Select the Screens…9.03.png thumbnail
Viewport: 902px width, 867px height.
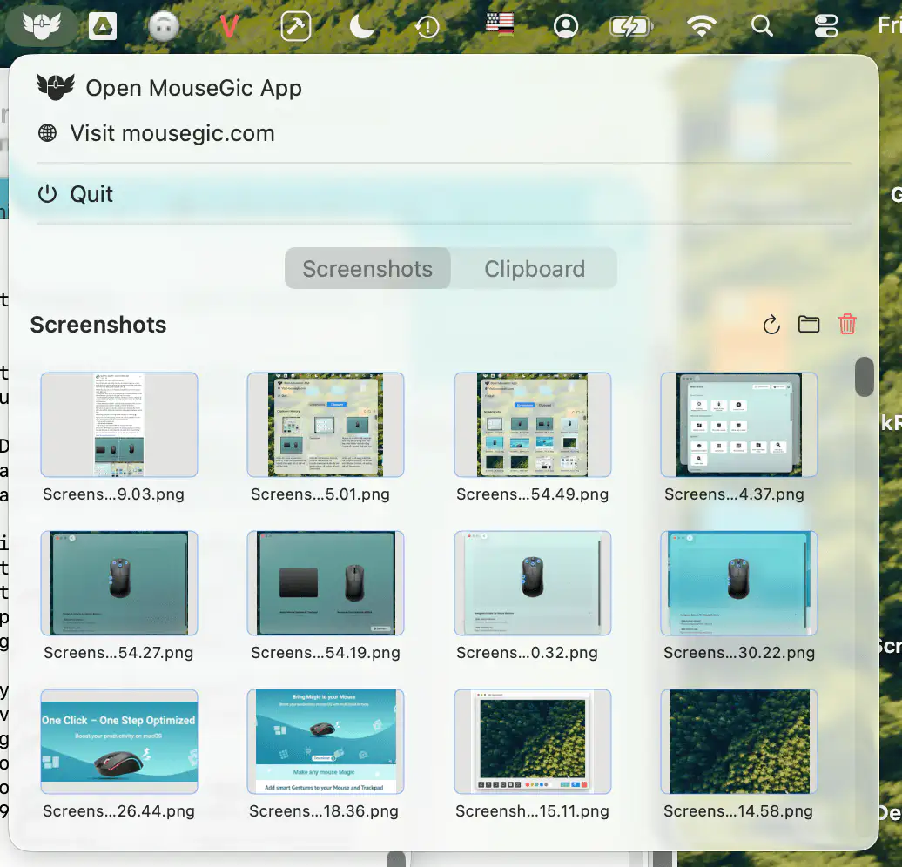(x=119, y=425)
